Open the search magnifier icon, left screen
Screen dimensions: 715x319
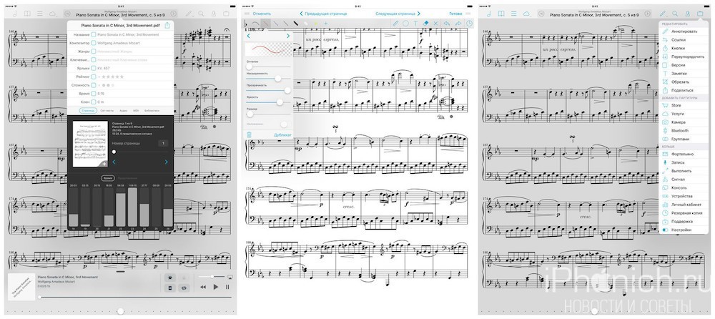[x=201, y=14]
